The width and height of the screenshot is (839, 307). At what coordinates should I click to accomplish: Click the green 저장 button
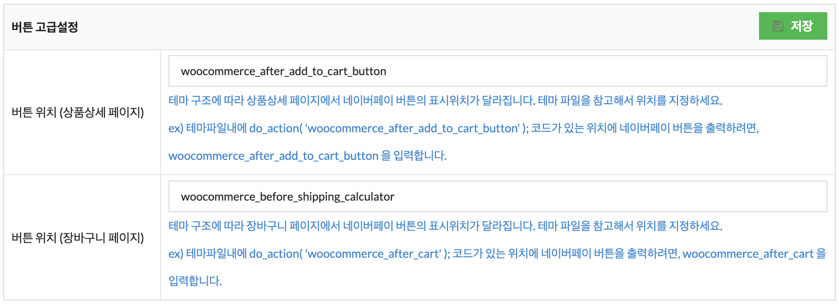[x=793, y=26]
